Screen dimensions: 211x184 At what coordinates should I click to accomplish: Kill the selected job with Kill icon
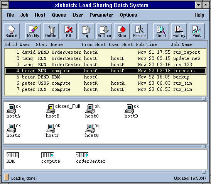(69, 31)
